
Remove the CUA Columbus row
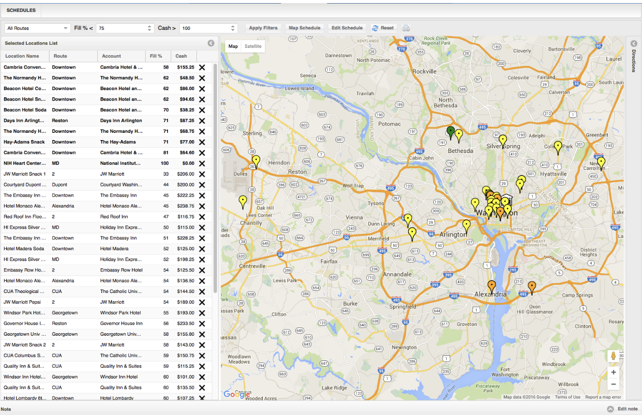pos(202,355)
